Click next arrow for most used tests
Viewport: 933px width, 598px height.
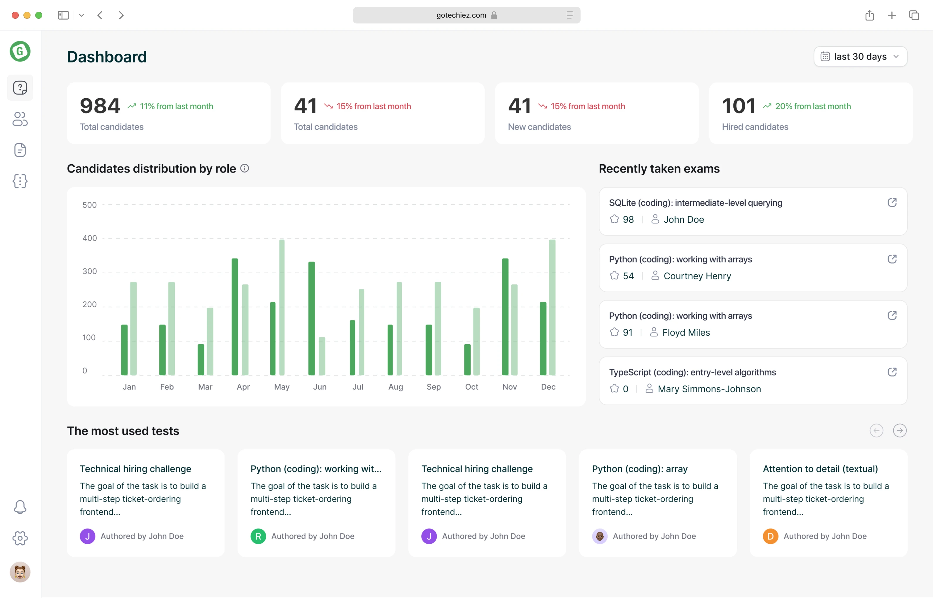[900, 430]
